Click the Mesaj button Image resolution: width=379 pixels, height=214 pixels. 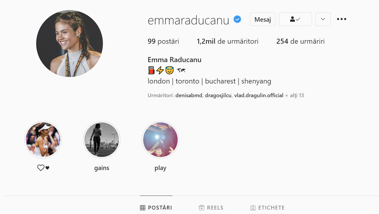click(263, 19)
